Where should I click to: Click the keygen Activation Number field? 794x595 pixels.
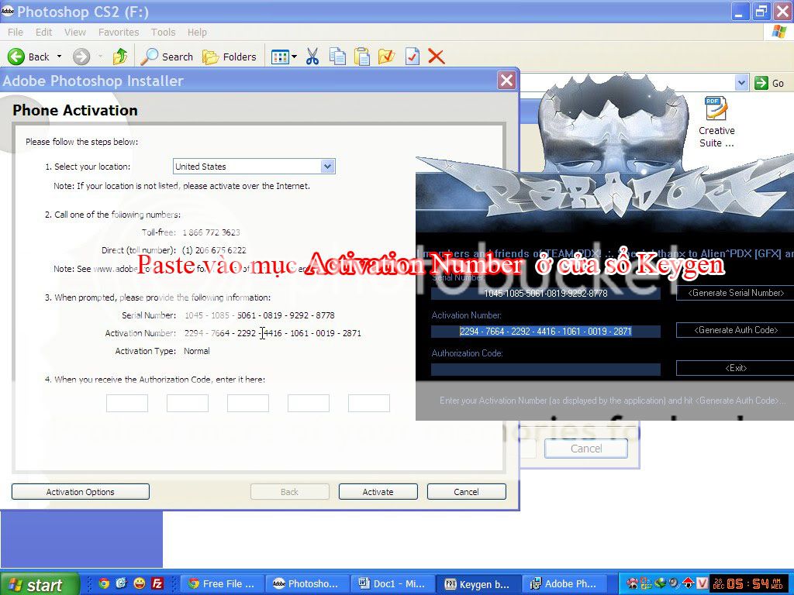tap(546, 332)
